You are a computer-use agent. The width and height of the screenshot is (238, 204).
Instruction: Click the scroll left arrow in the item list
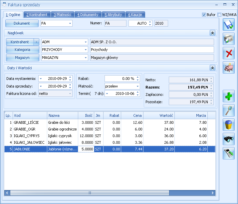pos(7,193)
